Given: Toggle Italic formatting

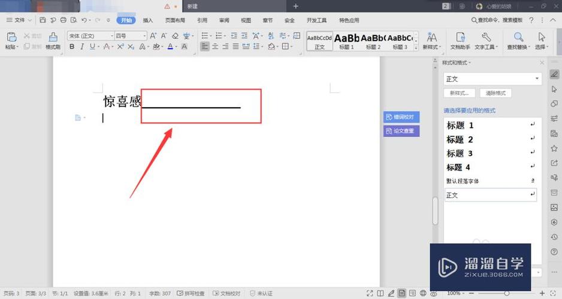Looking at the screenshot, I should (82, 47).
